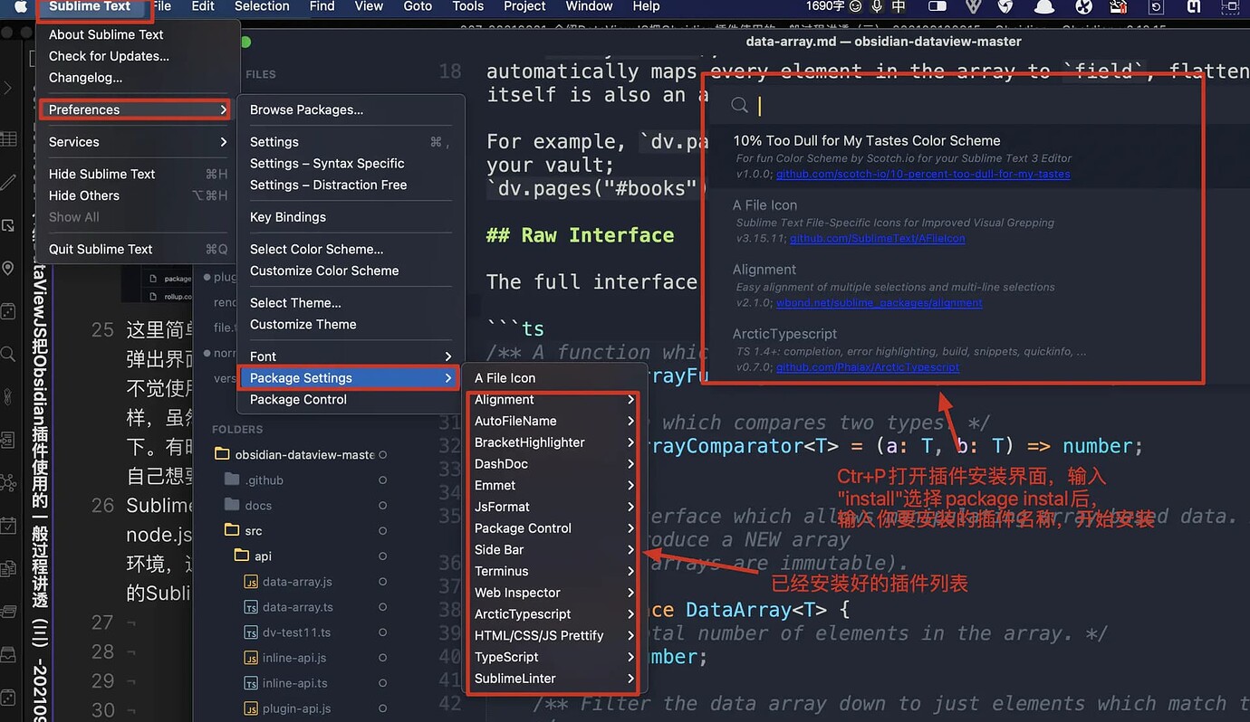Open the Tools menu

point(467,6)
